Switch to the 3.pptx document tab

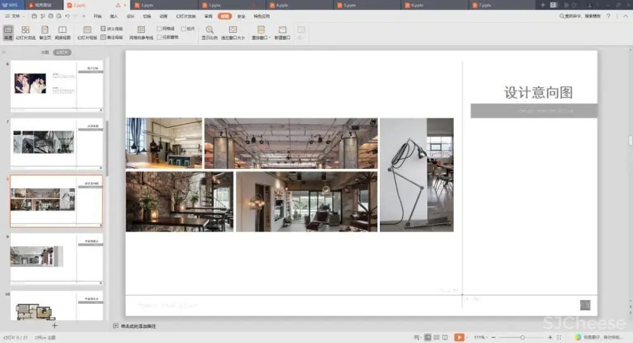[147, 4]
